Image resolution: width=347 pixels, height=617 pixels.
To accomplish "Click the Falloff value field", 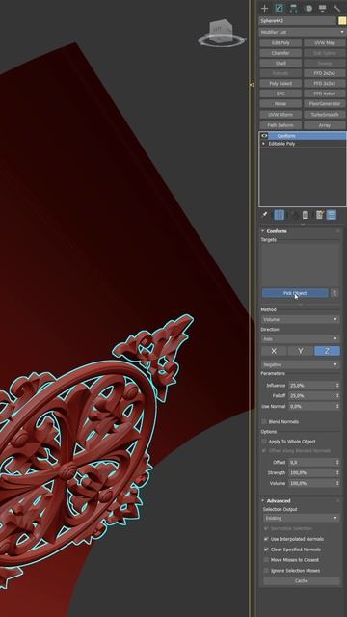I will pos(311,395).
